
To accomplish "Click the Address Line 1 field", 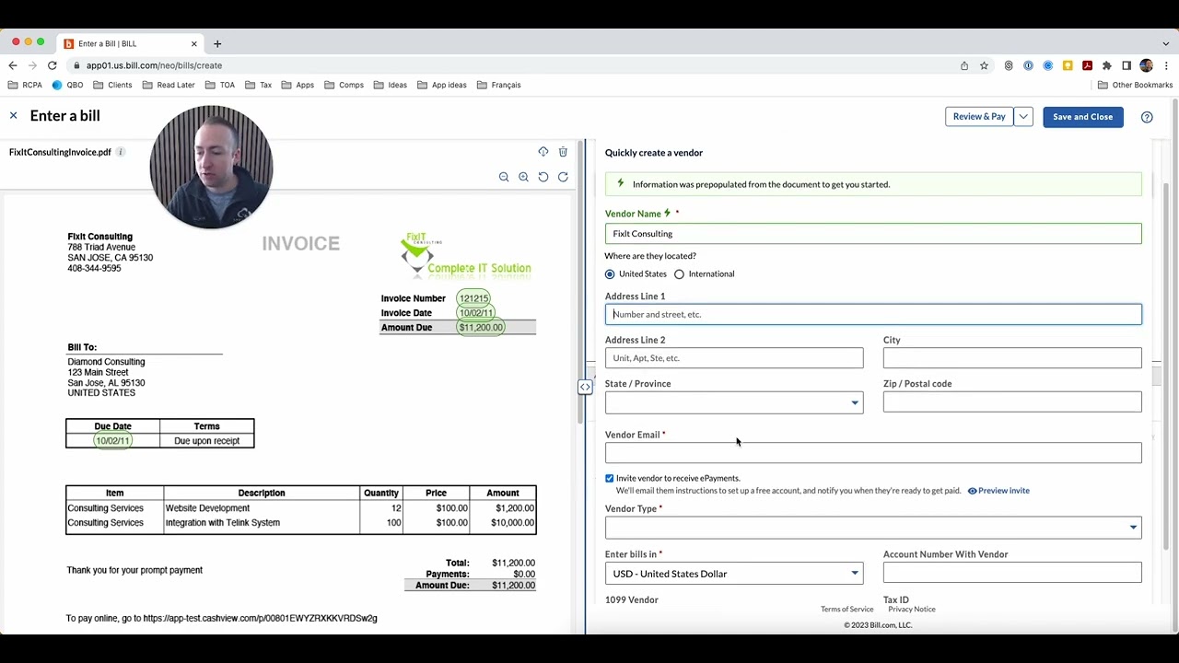I will coord(873,314).
